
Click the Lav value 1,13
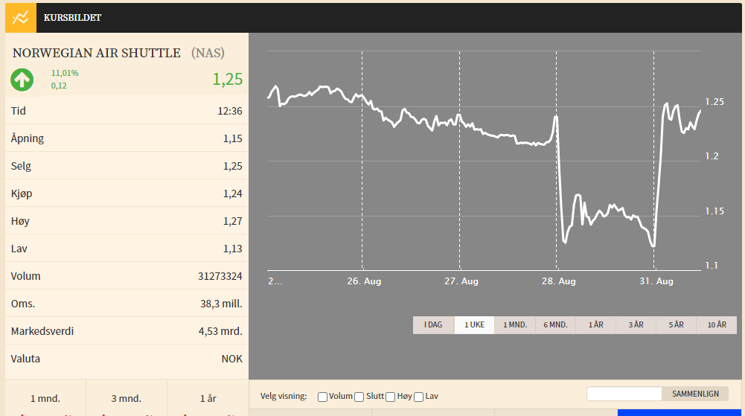point(233,249)
